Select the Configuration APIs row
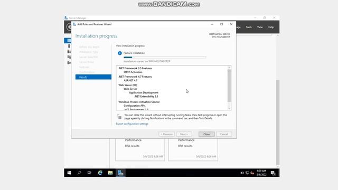The image size is (338, 190). [135, 106]
